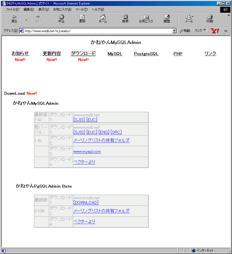Screen dimensions: 232x254
Task: Click the かねやんPgSQLAdmin Bate heading
Action: pos(44,186)
